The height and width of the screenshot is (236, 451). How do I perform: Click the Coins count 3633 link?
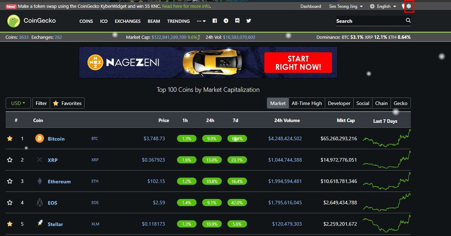click(23, 37)
